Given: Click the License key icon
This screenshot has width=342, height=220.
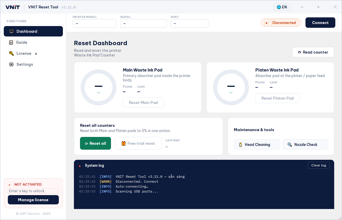Looking at the screenshot, I should [11, 53].
